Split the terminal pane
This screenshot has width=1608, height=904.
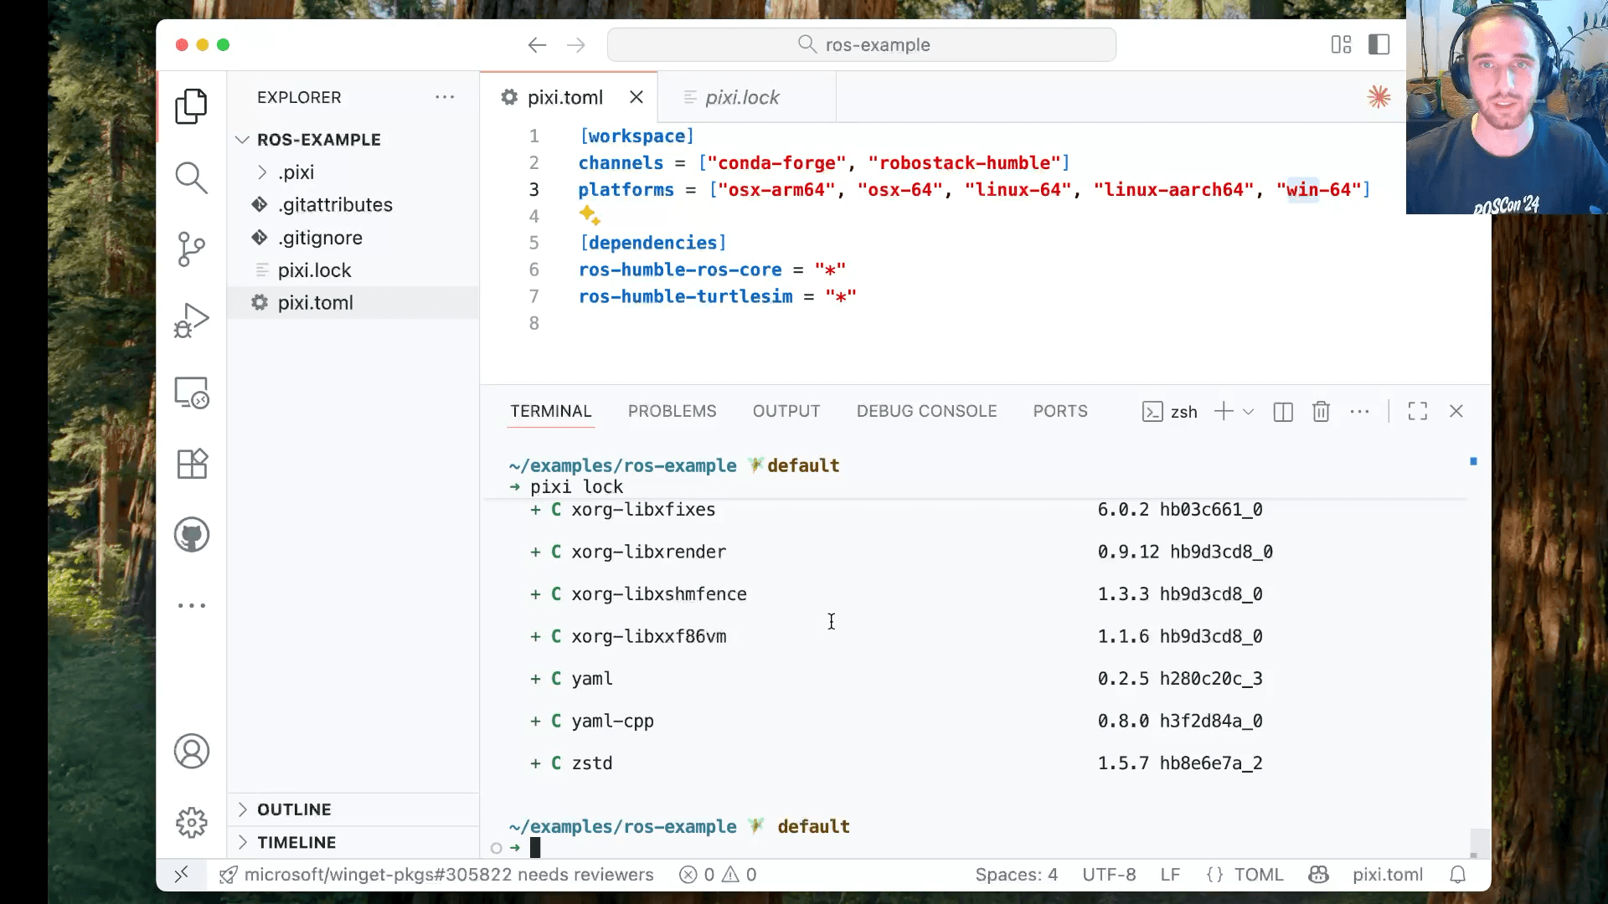point(1282,412)
